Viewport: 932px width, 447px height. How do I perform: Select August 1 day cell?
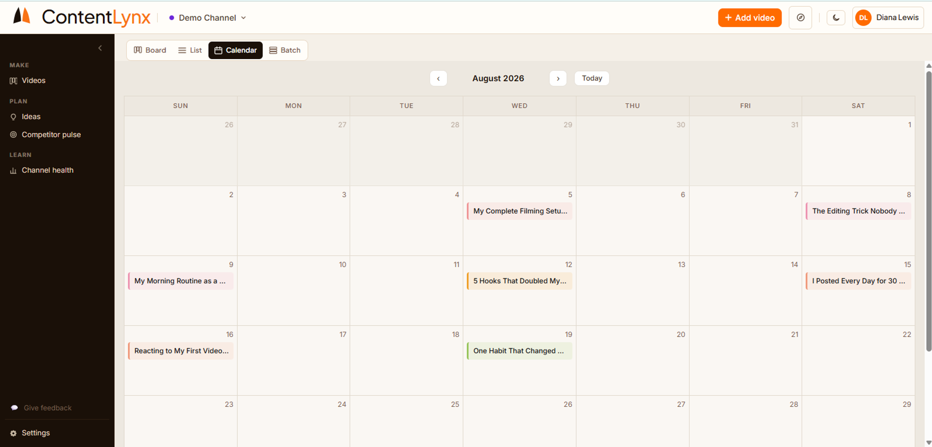[858, 151]
